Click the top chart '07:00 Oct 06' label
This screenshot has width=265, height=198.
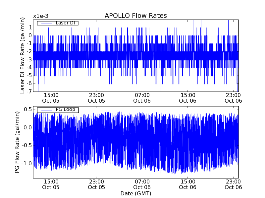point(142,98)
